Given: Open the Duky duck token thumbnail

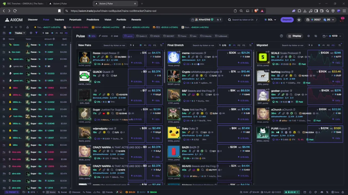Looking at the screenshot, I should coord(173,133).
